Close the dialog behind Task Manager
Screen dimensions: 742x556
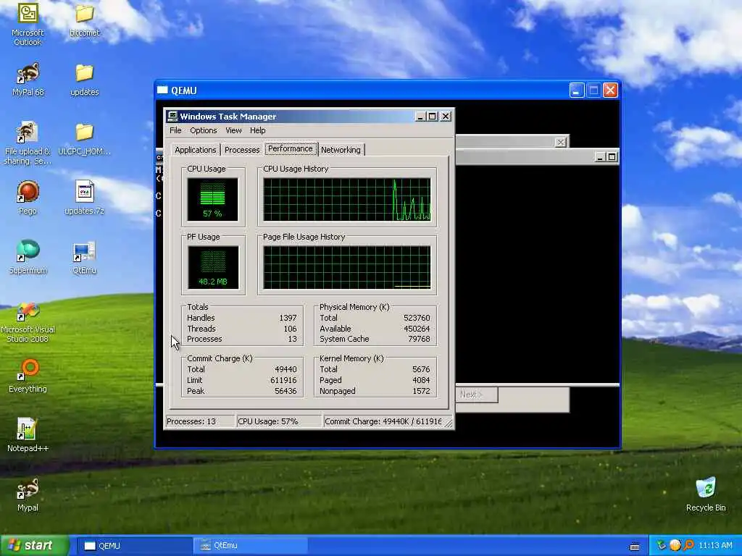(x=561, y=142)
